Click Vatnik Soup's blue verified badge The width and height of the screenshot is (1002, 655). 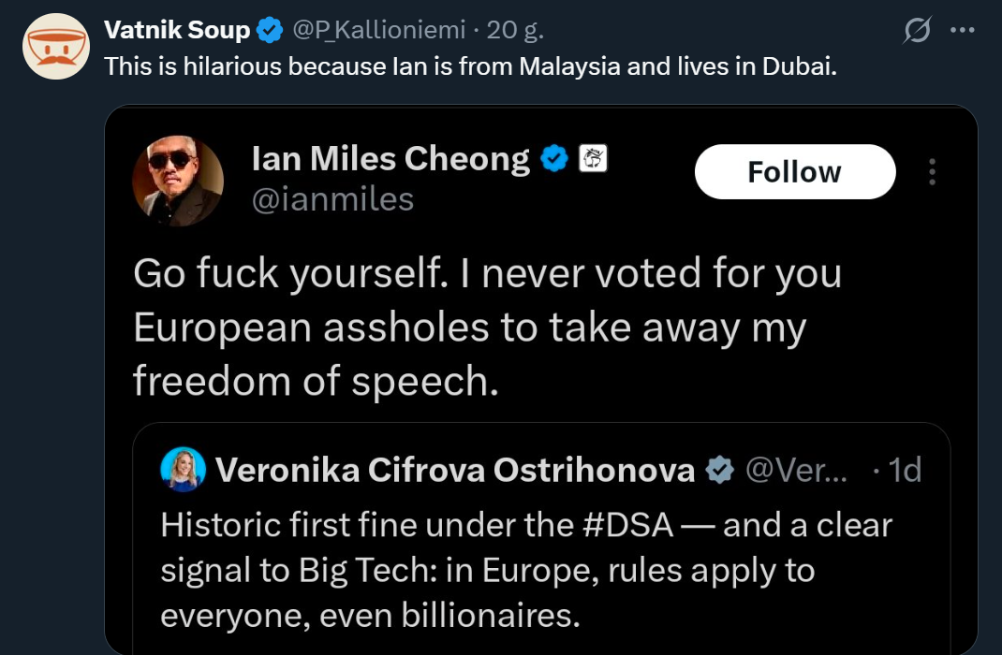[270, 31]
